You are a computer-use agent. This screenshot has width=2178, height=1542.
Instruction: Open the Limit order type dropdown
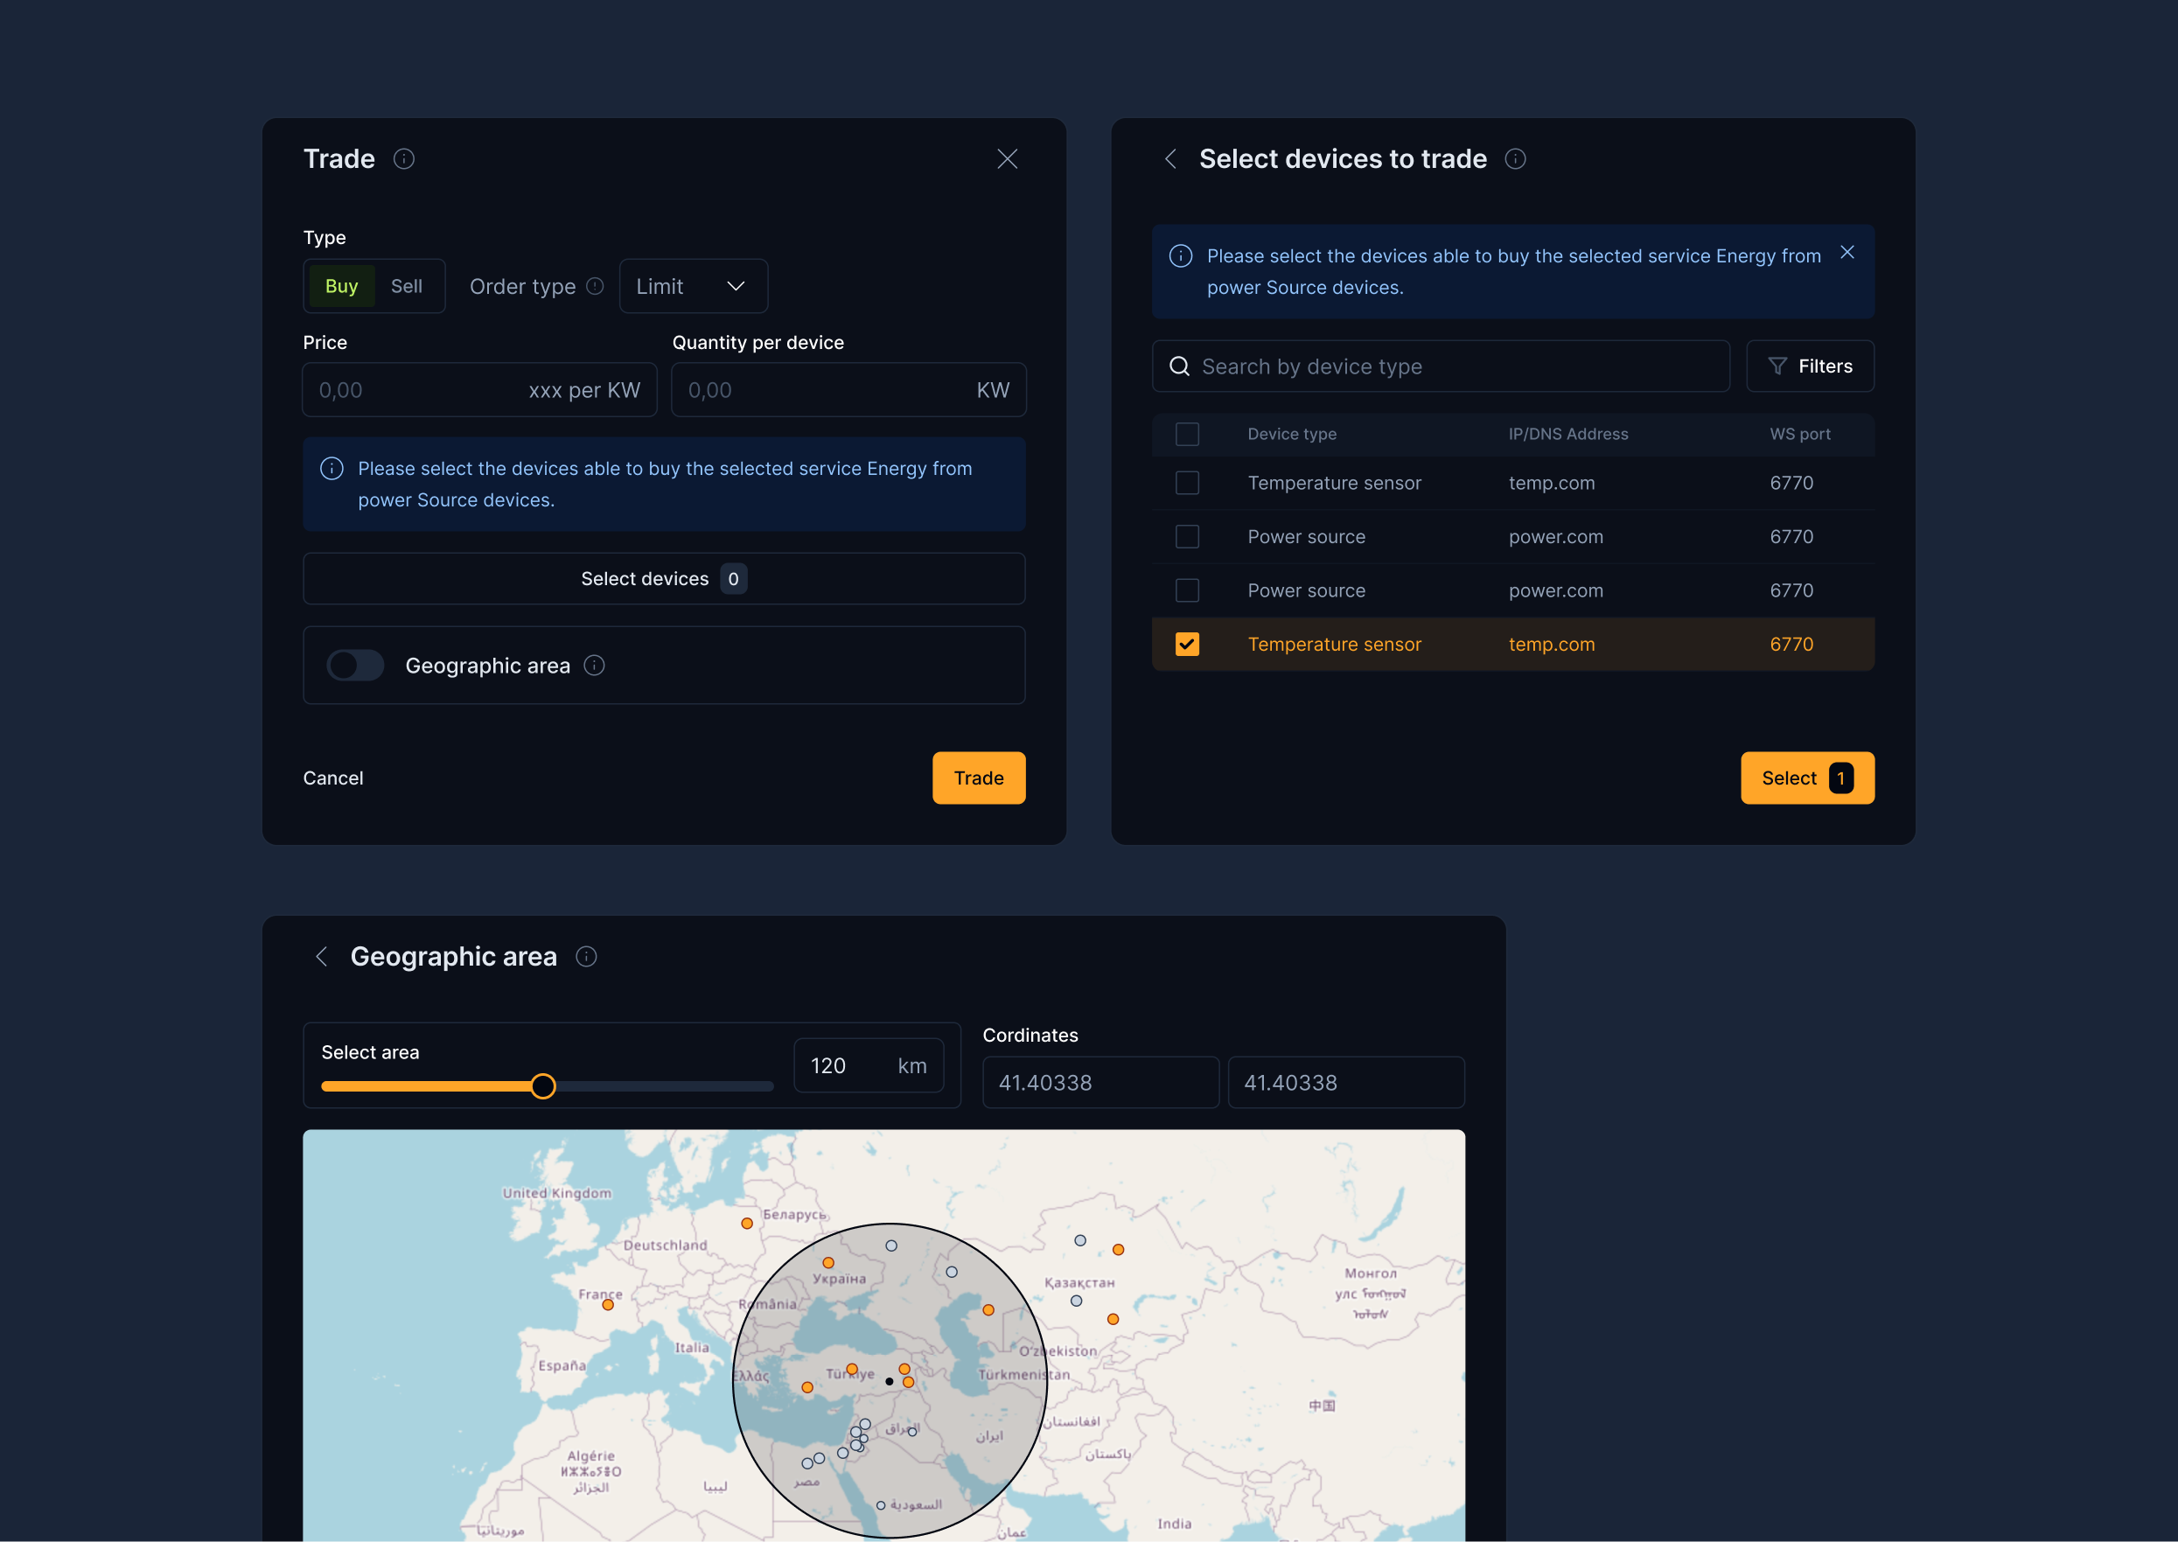(x=693, y=286)
